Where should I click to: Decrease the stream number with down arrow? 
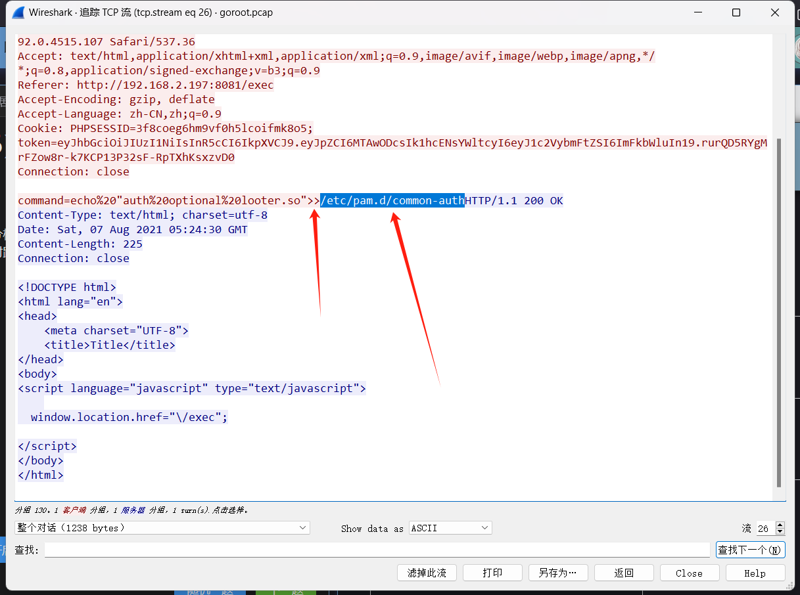[780, 531]
